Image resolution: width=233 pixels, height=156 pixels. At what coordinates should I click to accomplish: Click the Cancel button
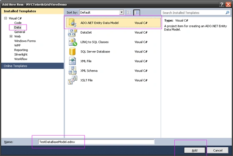pyautogui.click(x=218, y=150)
